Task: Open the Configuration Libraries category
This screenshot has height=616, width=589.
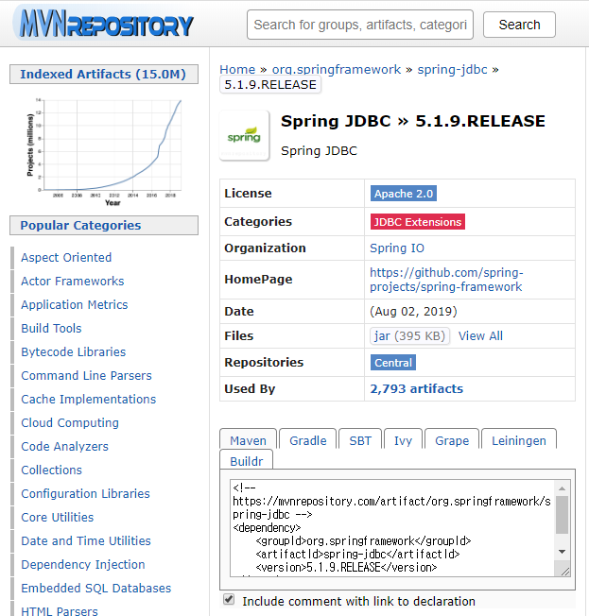Action: tap(85, 493)
